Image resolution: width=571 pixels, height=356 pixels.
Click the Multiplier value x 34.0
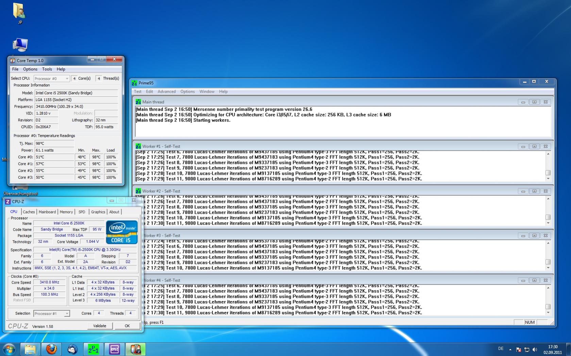(49, 288)
